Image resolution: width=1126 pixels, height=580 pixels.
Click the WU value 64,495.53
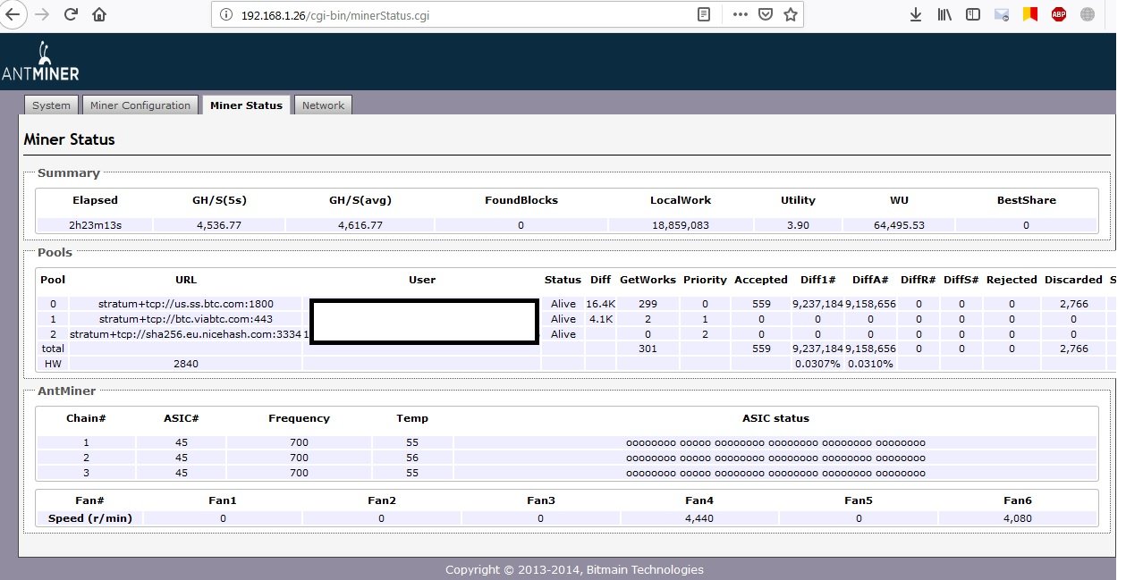(900, 225)
